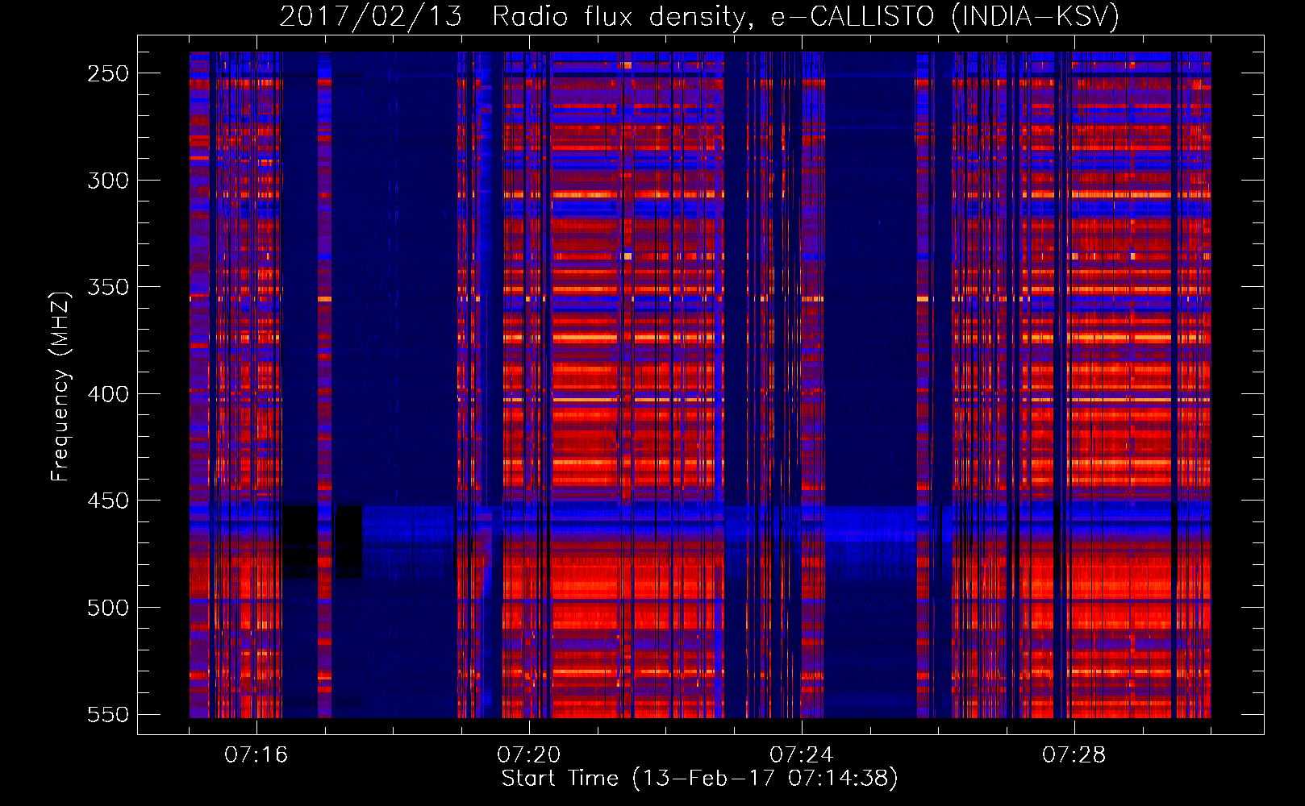Click the 07:28 time tick label
Screen dimensions: 1305x806
coord(1074,755)
